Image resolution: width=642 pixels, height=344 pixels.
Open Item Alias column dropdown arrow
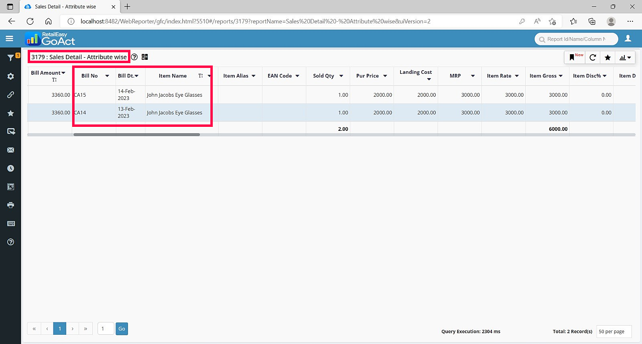coord(254,76)
